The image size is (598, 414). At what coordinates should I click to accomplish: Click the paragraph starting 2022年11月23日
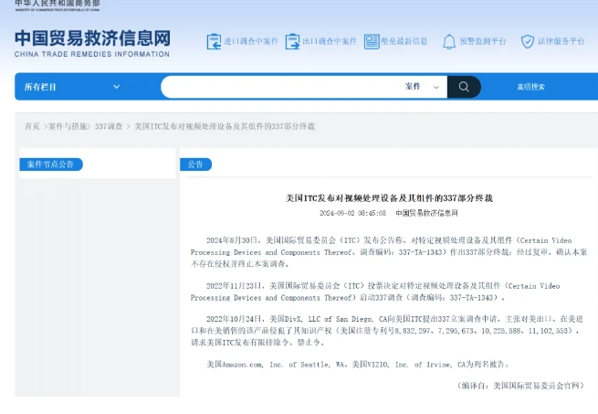375,292
